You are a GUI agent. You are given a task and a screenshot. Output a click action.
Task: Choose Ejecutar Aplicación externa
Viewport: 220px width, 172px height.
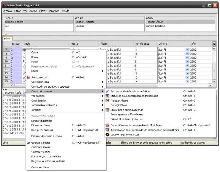click(66, 136)
